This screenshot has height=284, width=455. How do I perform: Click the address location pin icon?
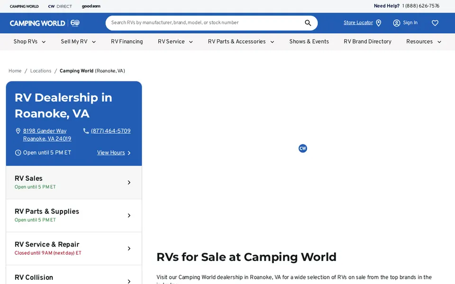pos(18,131)
